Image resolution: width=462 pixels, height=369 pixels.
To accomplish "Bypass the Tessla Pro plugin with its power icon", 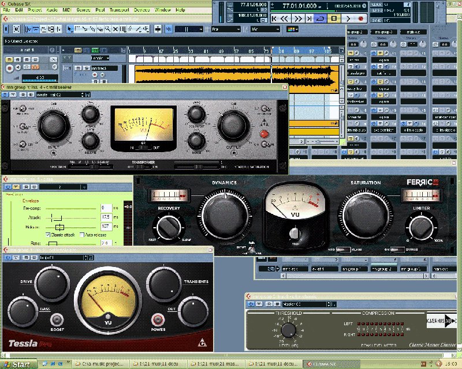I will (8, 258).
